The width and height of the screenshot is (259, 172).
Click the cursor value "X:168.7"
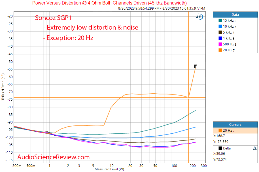pos(219,136)
